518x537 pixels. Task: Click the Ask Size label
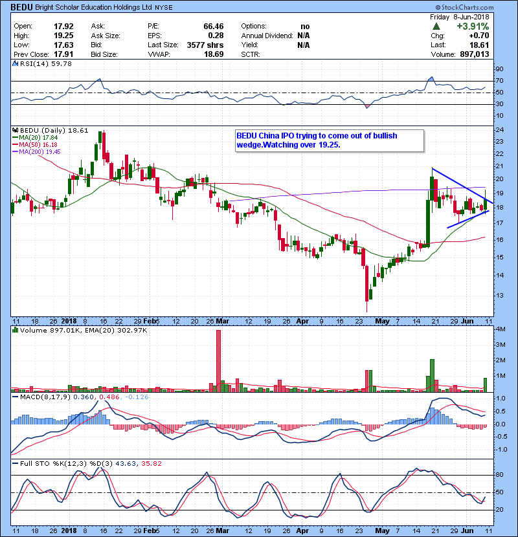coord(106,36)
